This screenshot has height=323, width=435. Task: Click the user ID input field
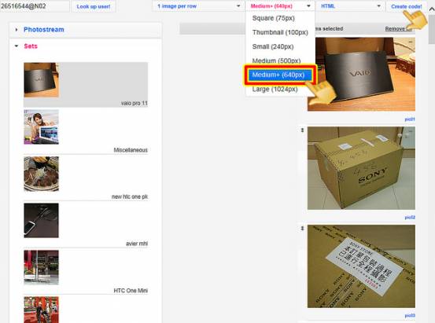(35, 6)
